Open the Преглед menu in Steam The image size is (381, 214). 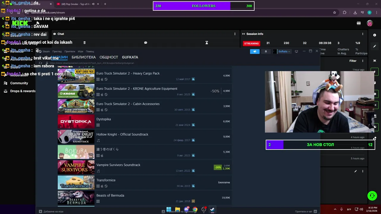(x=57, y=51)
